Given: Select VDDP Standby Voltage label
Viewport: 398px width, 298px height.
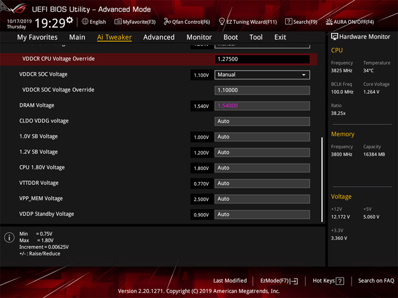Looking at the screenshot, I should click(46, 214).
